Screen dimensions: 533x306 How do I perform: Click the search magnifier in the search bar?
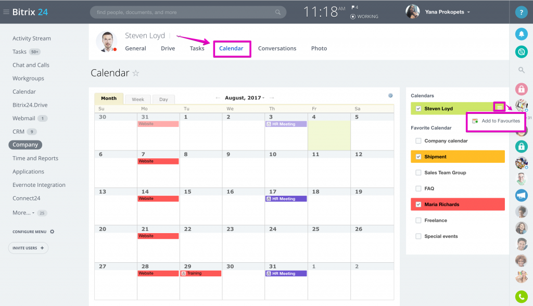coord(278,12)
